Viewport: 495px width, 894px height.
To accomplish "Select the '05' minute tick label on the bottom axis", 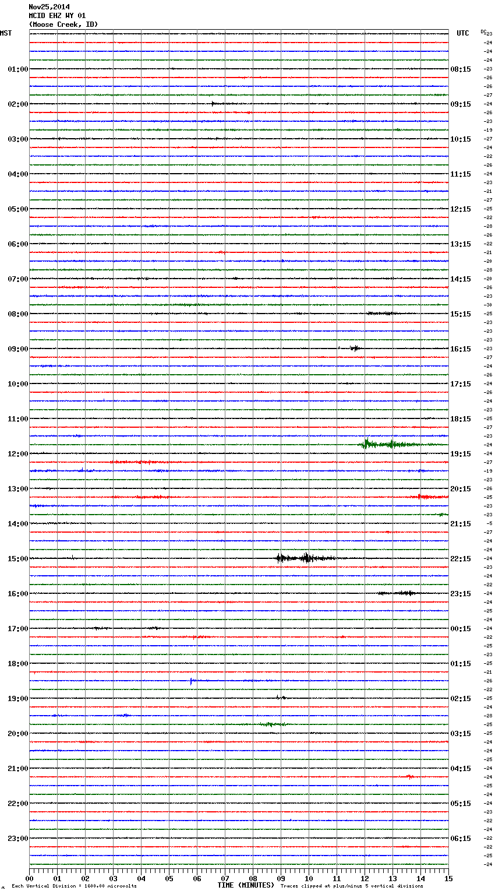I will point(169,878).
